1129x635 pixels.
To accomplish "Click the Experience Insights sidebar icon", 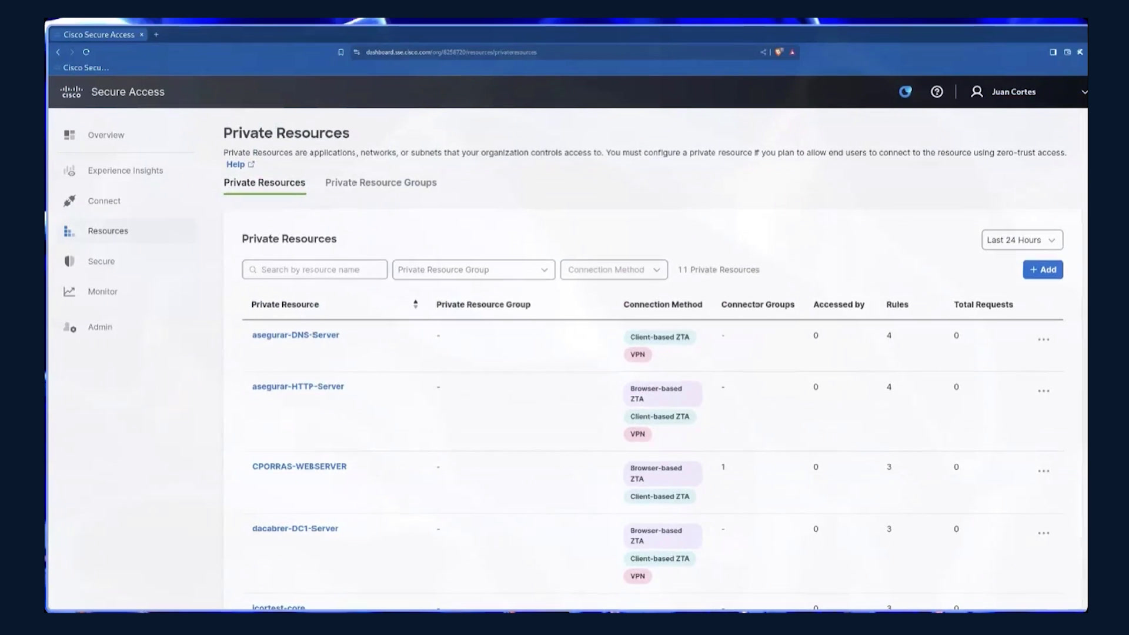I will (x=69, y=171).
